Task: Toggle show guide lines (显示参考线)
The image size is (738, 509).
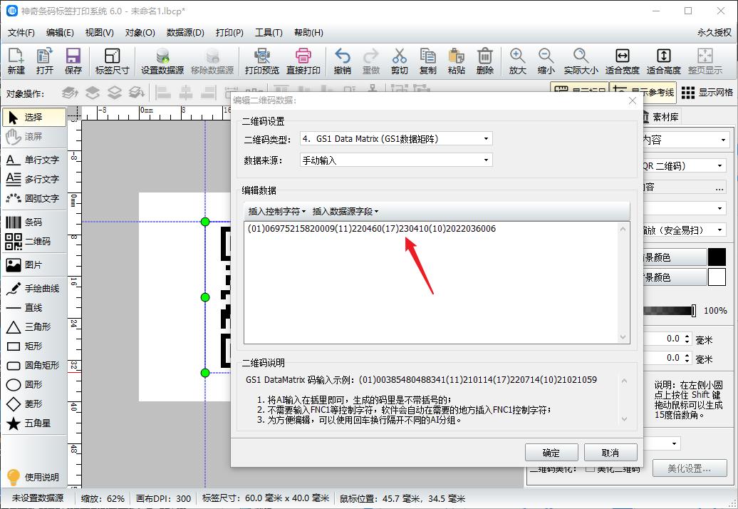Action: click(643, 93)
